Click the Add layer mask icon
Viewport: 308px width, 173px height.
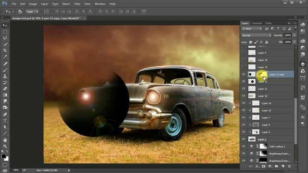coord(263,166)
